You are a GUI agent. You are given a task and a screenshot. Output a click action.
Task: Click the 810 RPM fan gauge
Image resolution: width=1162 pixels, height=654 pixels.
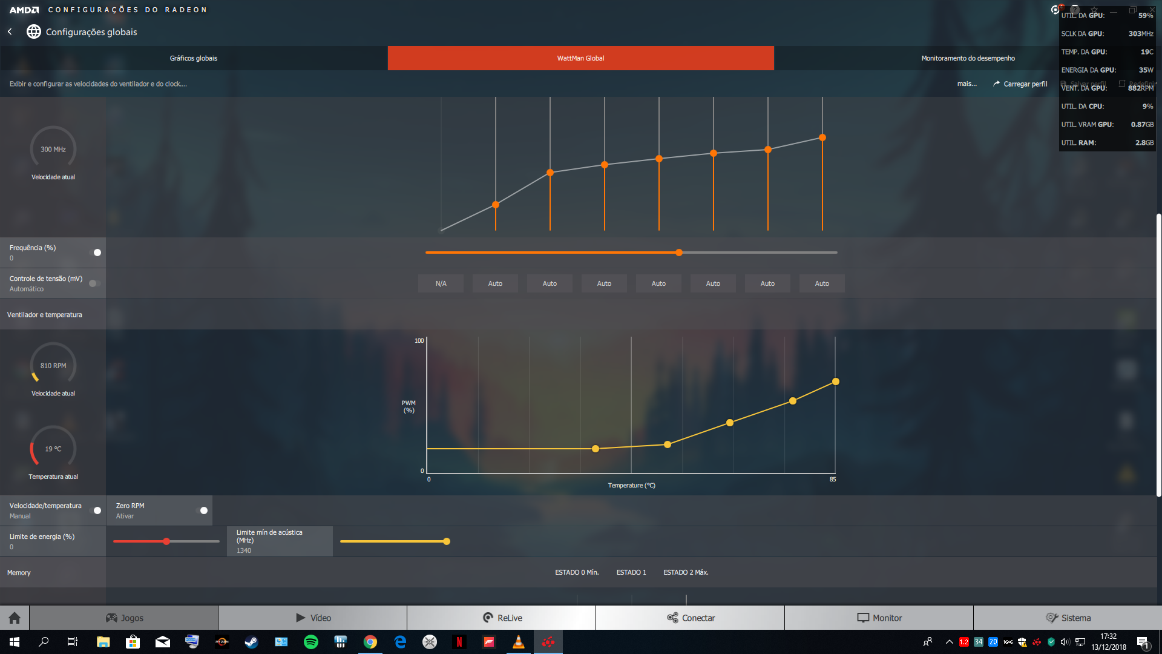tap(53, 365)
